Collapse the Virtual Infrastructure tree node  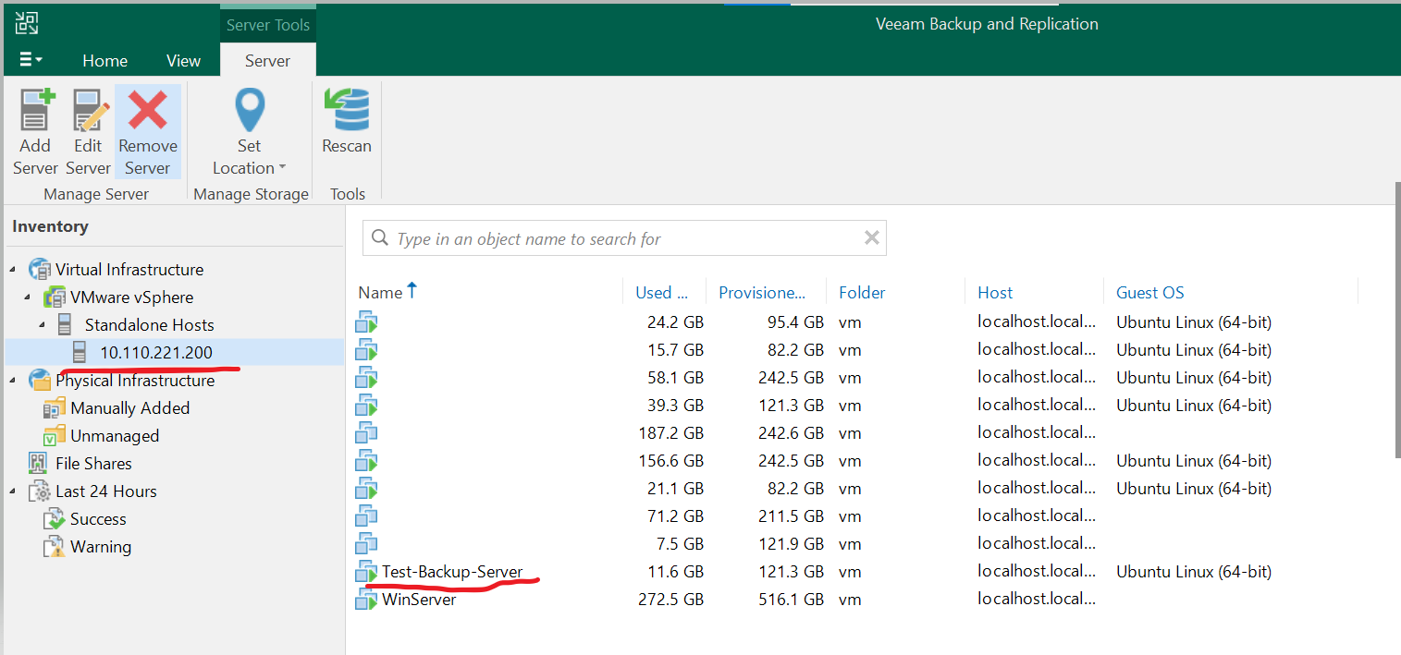tap(13, 270)
